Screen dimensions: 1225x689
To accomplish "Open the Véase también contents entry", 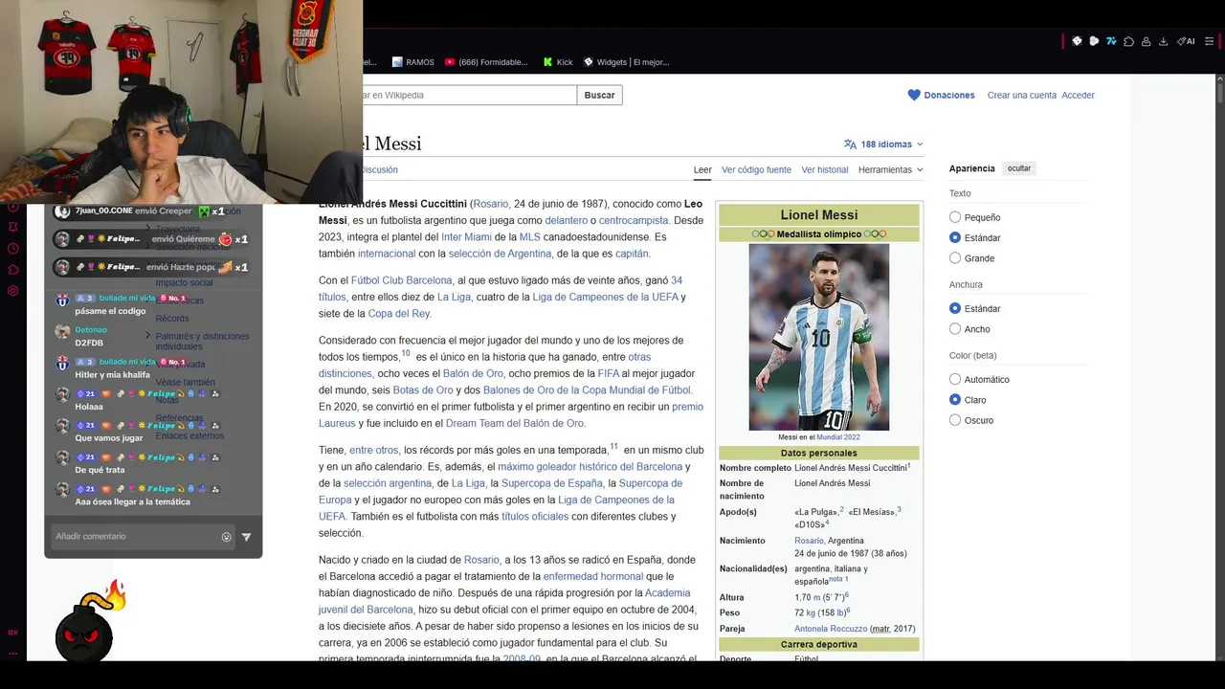I will pos(185,382).
